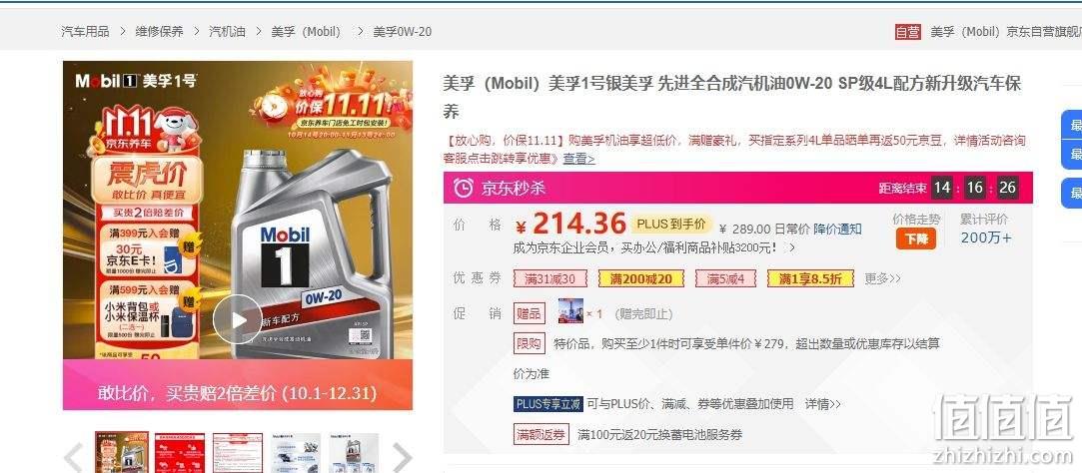The image size is (1082, 473).
Task: View the 200万+ cumulative reviews
Action: tap(986, 238)
